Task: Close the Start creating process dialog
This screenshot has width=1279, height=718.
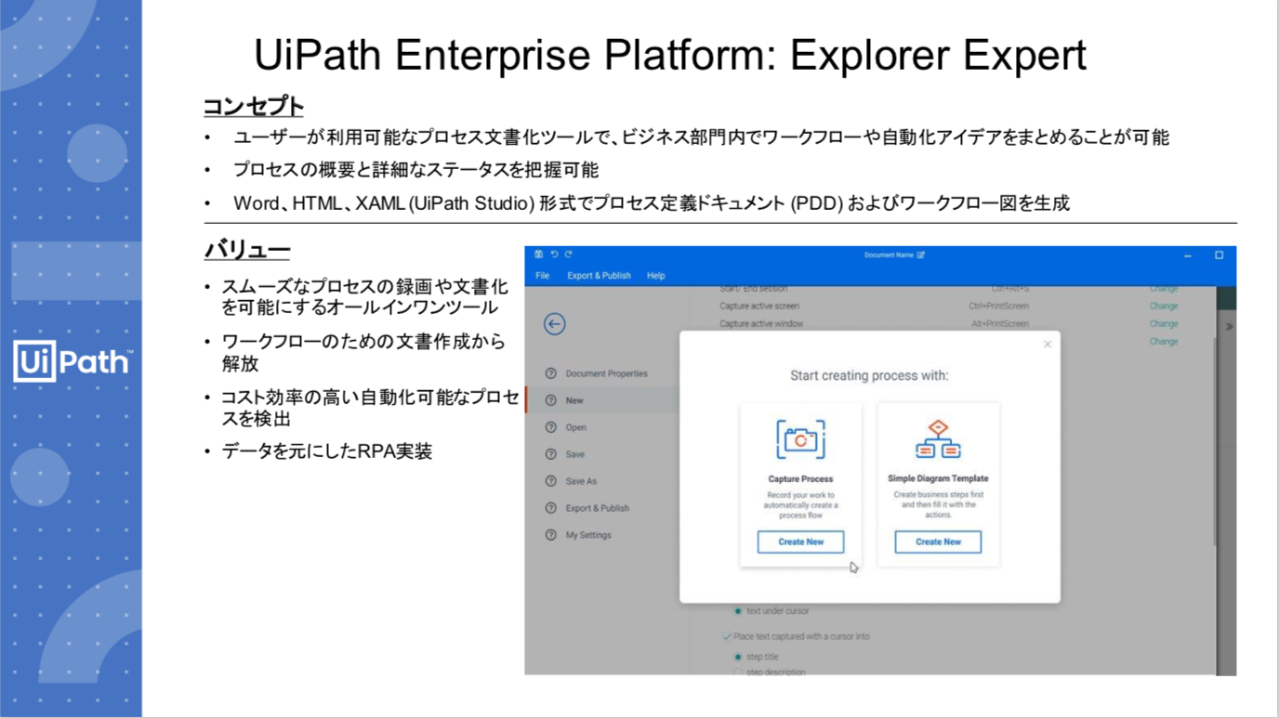Action: point(1048,345)
